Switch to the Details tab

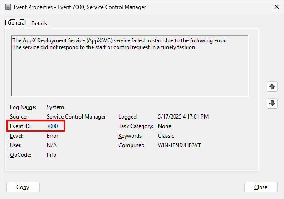[x=39, y=23]
